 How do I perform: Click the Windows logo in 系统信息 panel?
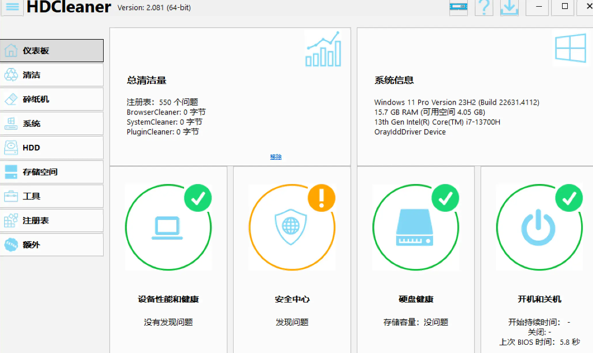click(571, 47)
